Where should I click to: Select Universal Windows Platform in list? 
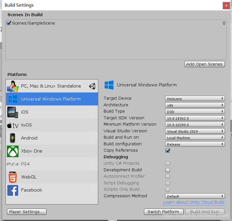point(52,99)
